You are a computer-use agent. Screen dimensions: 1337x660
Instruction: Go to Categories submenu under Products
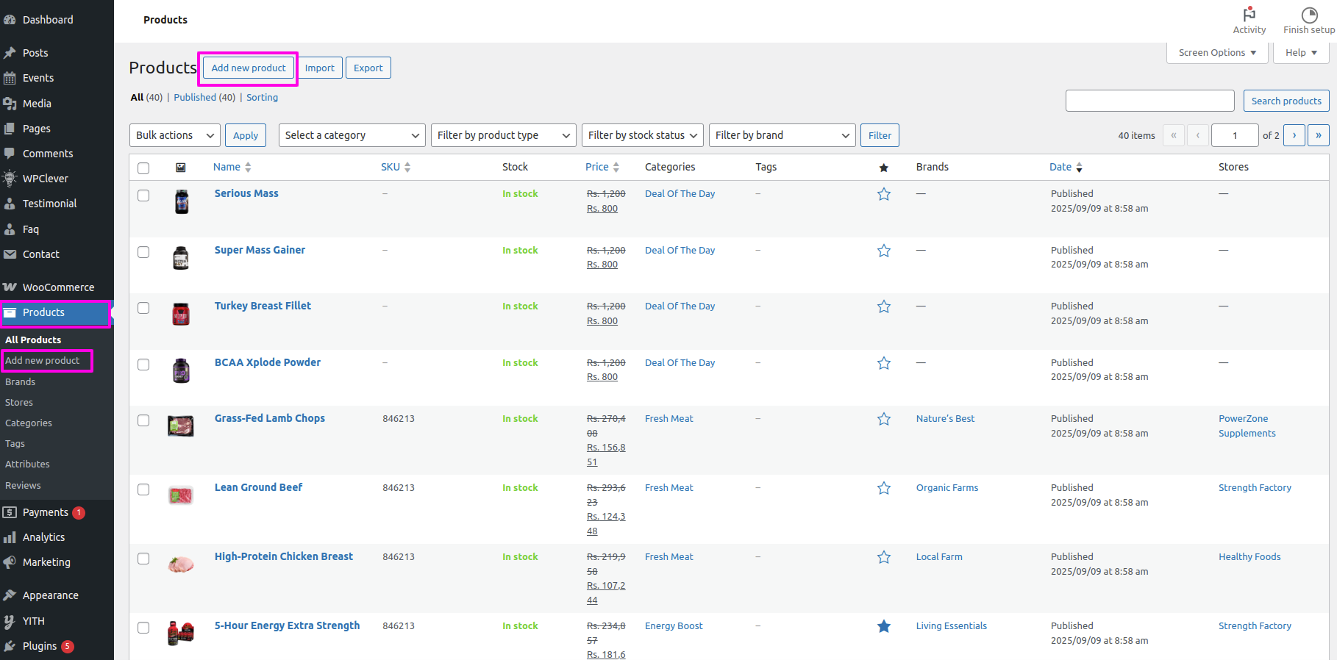29,423
